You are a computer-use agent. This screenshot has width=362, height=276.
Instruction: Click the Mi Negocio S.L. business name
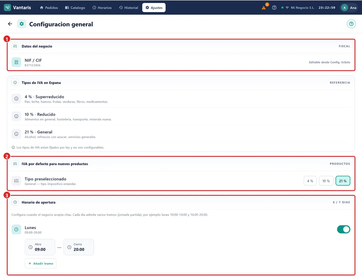click(303, 8)
